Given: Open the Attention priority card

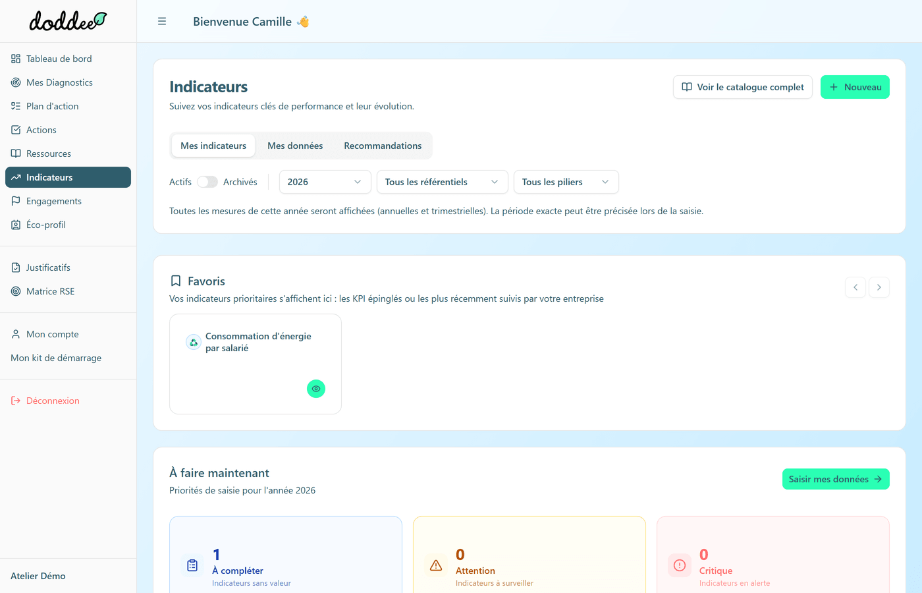Looking at the screenshot, I should [x=529, y=555].
